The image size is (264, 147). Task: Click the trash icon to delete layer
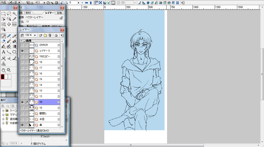[x=50, y=35]
